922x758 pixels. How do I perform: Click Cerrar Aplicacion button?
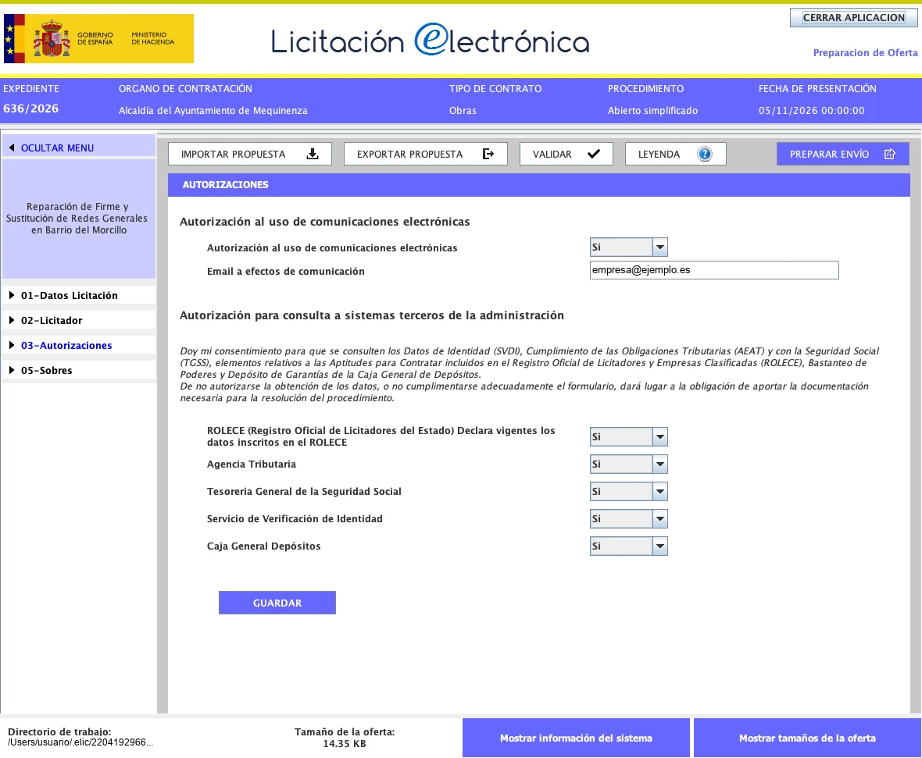point(854,18)
